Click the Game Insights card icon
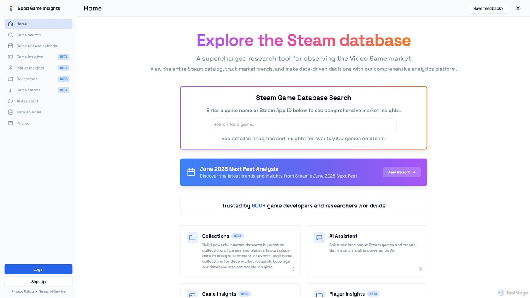This screenshot has width=530, height=298. [192, 295]
